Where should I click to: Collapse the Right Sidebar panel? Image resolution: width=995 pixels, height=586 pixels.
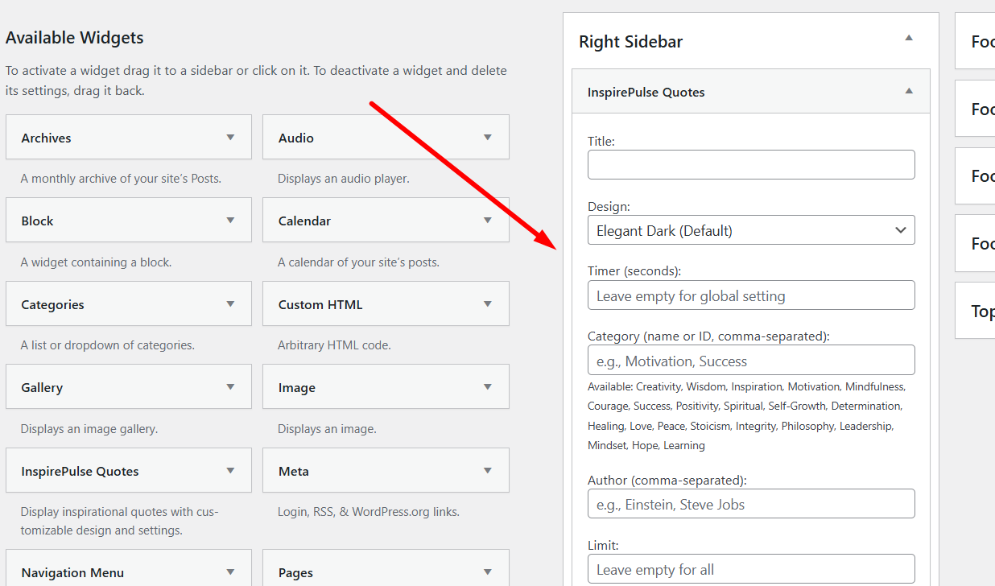tap(909, 38)
